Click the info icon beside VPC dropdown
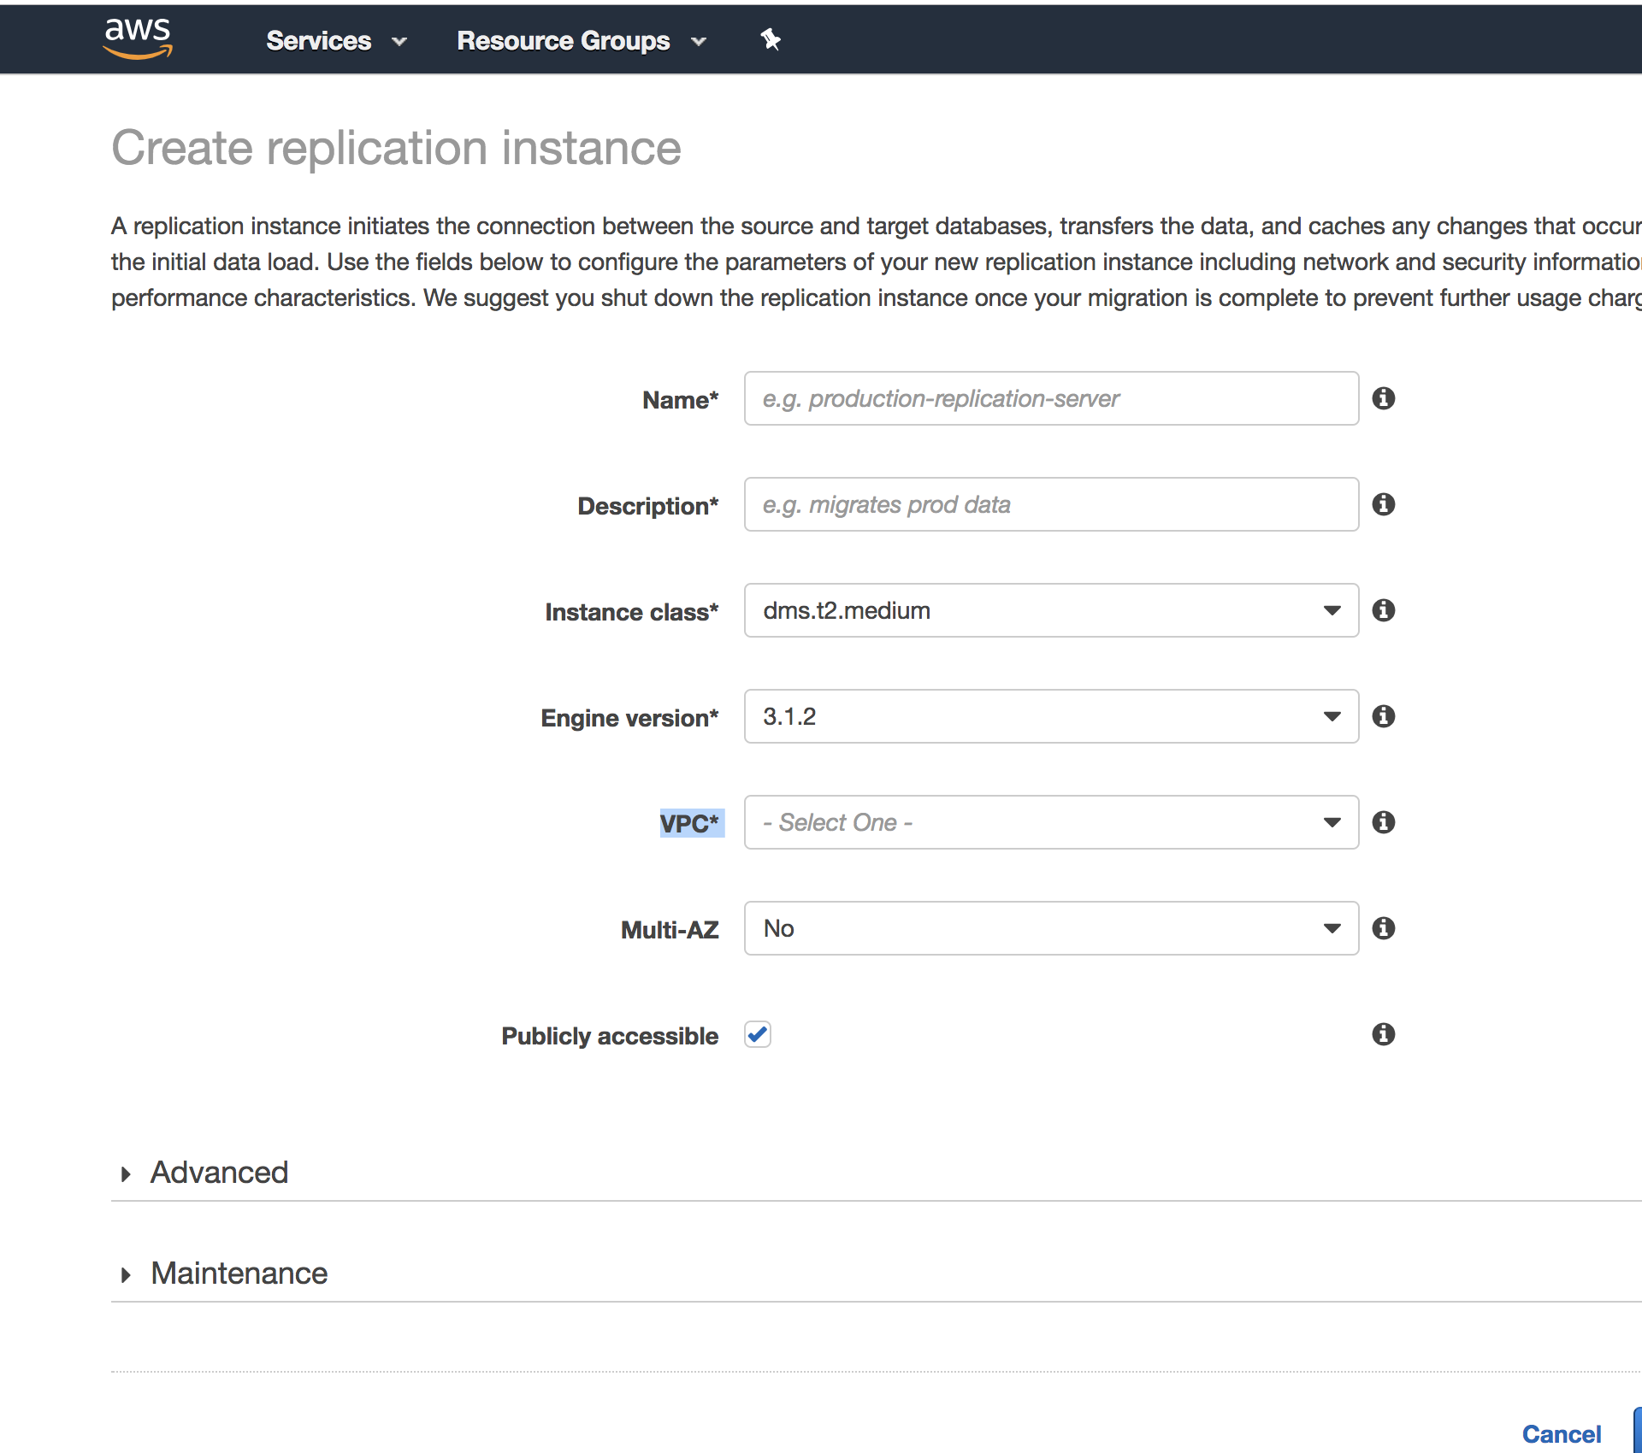Image resolution: width=1642 pixels, height=1453 pixels. click(x=1384, y=822)
